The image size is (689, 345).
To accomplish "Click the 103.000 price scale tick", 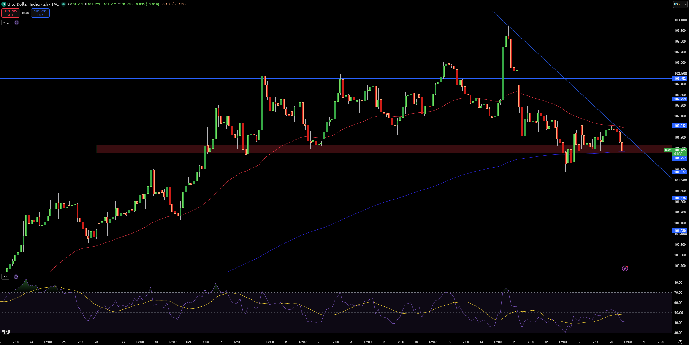I will coord(680,20).
